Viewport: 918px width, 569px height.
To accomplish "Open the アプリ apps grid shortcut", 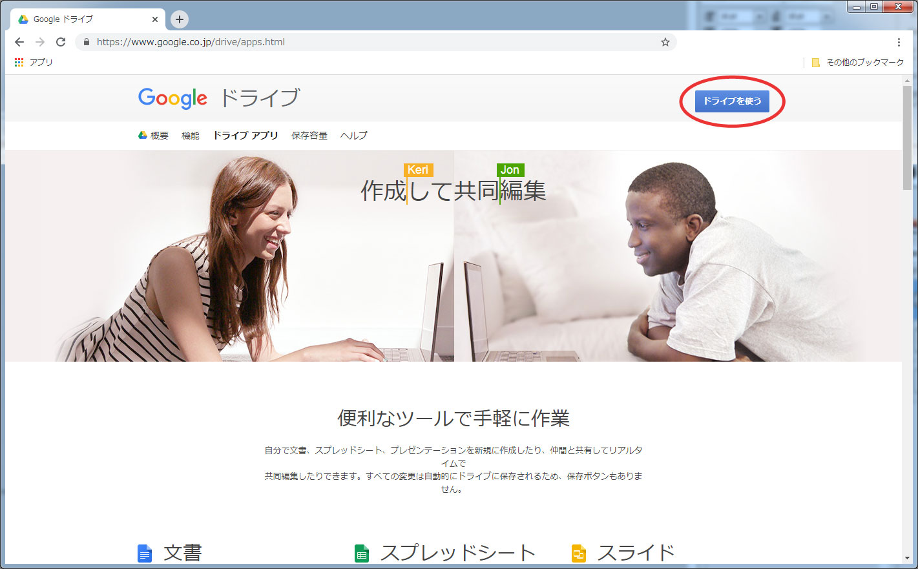I will point(34,63).
